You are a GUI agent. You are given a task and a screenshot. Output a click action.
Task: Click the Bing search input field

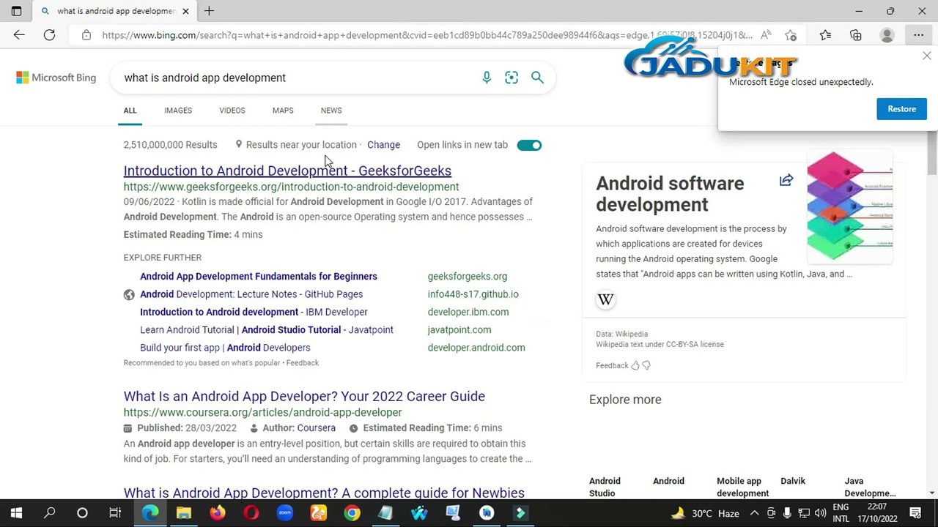tap(297, 78)
